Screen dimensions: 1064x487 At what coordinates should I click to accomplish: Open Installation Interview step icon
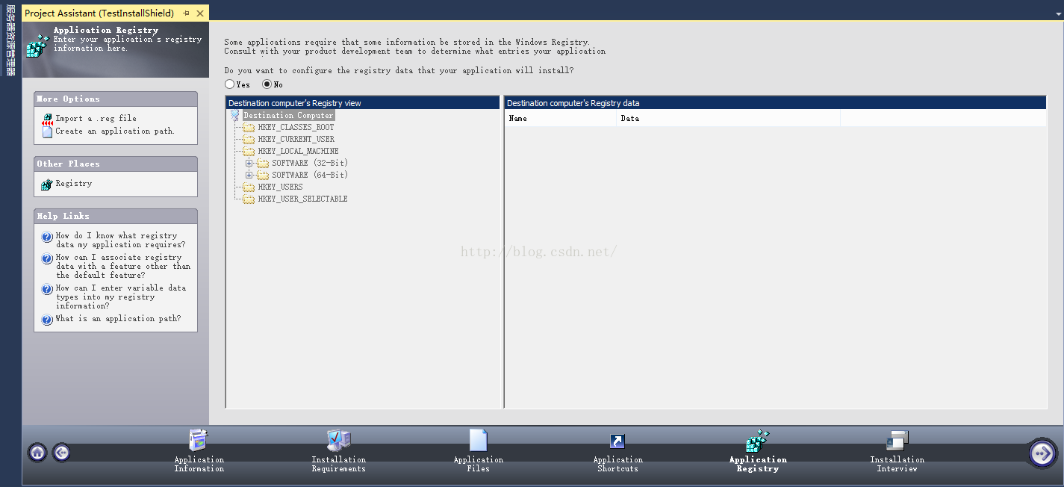coord(897,441)
